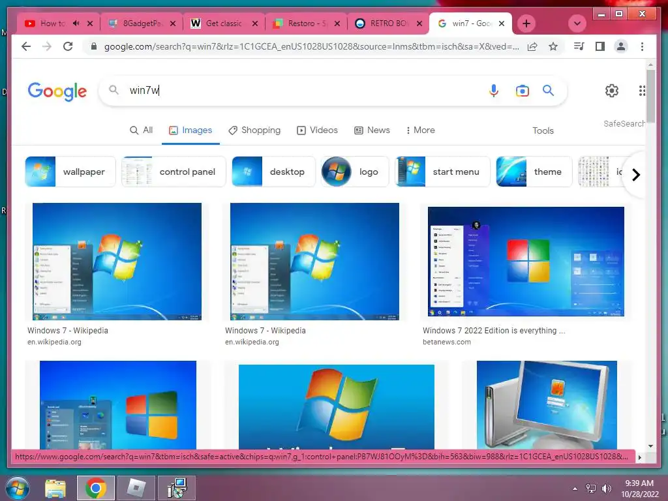
Task: Share this page from address bar
Action: pos(532,46)
